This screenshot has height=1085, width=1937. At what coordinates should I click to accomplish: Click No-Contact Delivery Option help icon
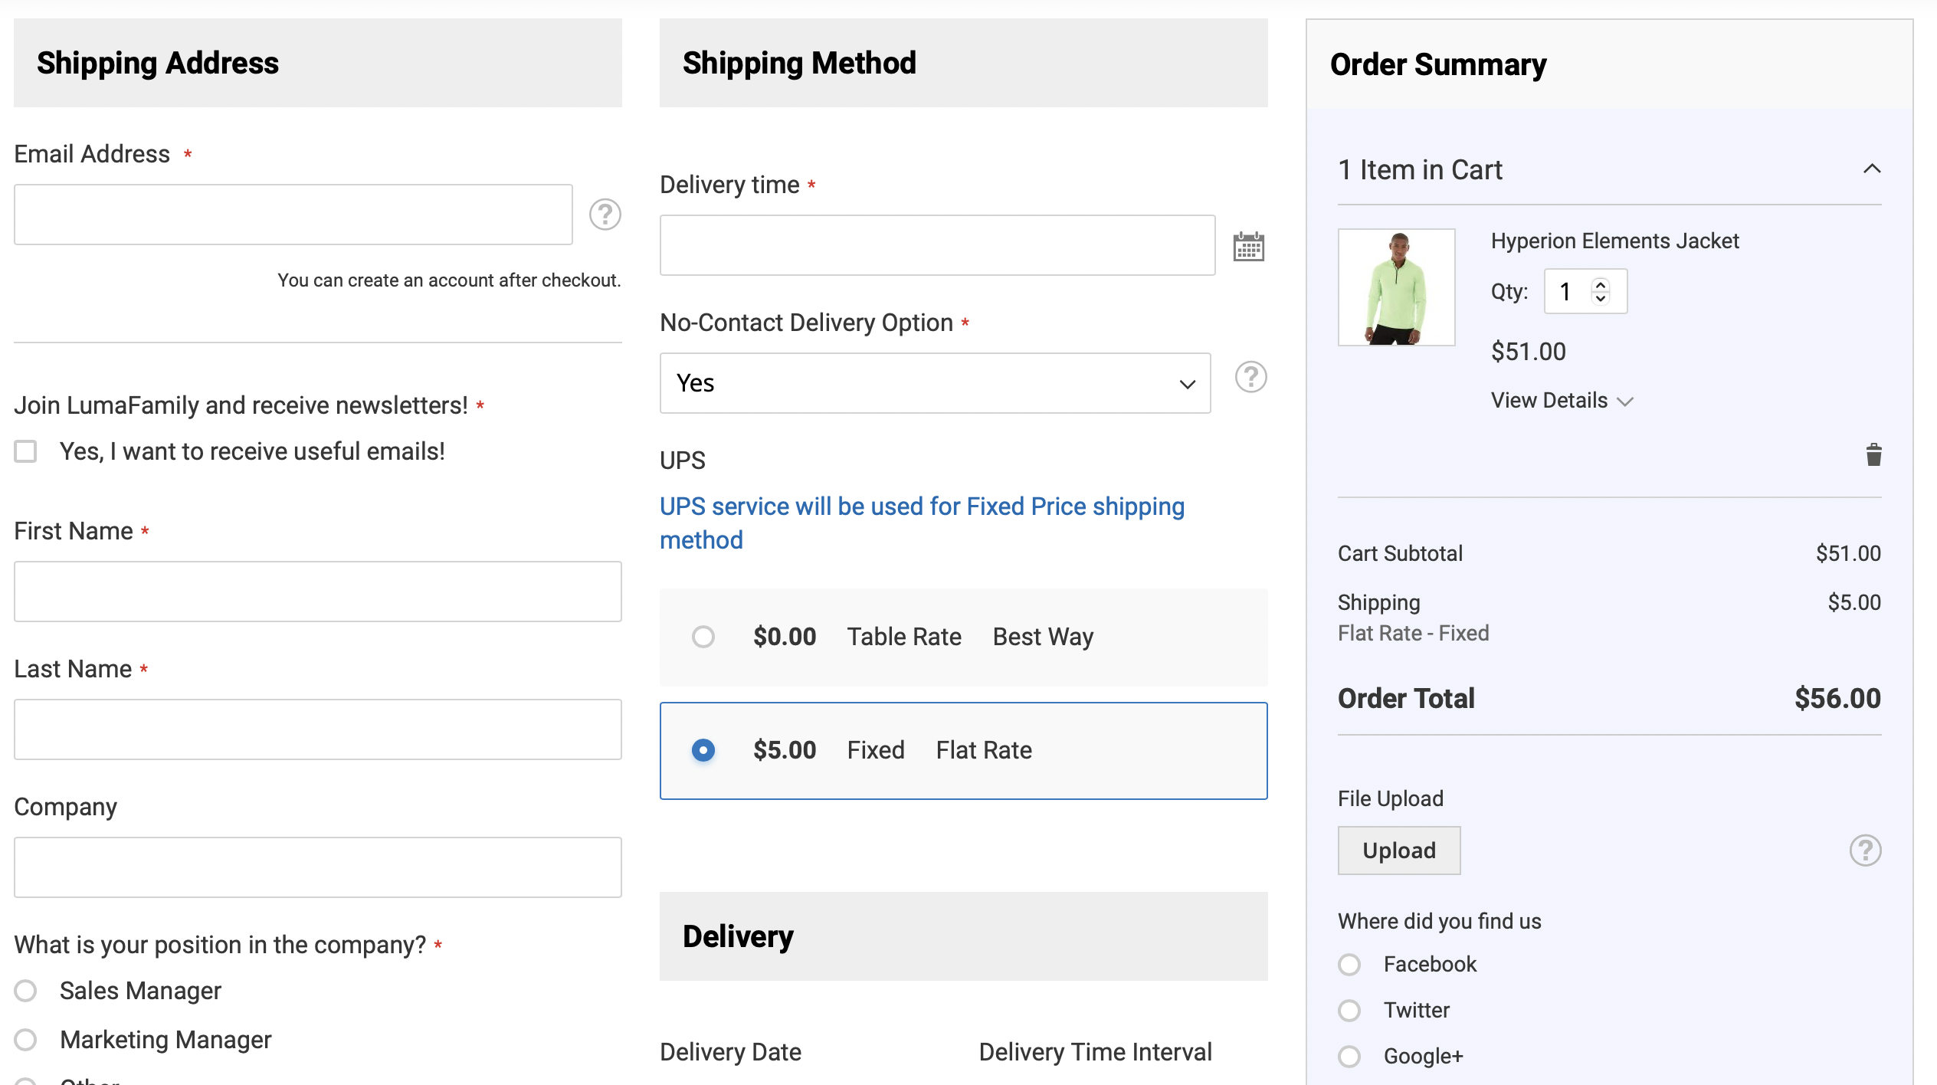coord(1250,377)
